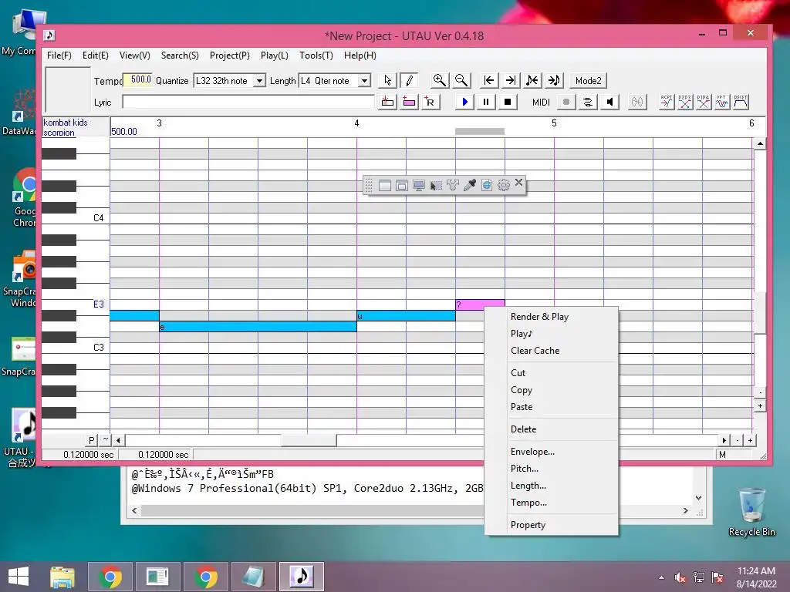The image size is (790, 592).
Task: Select Delete in the context menu
Action: [x=551, y=429]
